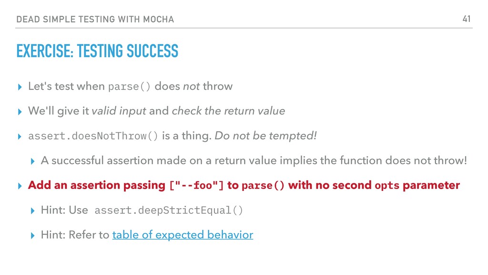Click the italic "Do not be tempted!" text
Viewport: 488px width, 275px height.
(x=265, y=136)
